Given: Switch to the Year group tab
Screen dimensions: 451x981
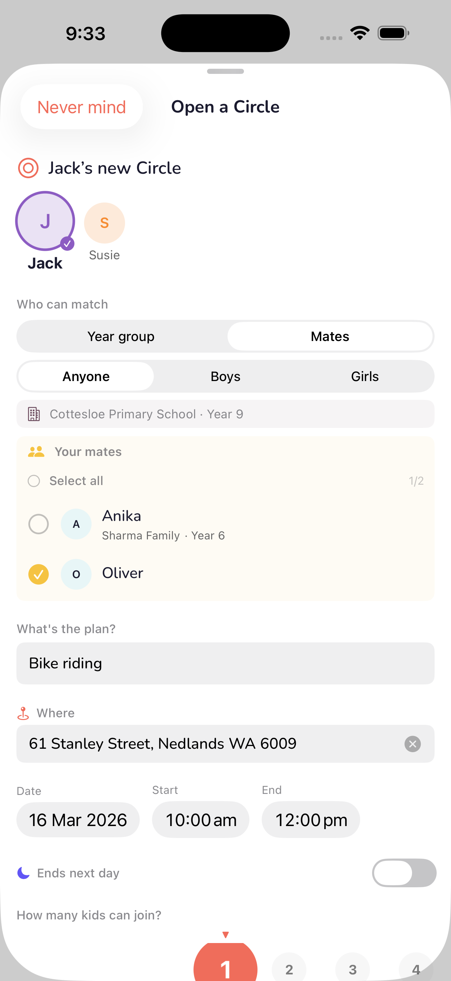Looking at the screenshot, I should [121, 337].
